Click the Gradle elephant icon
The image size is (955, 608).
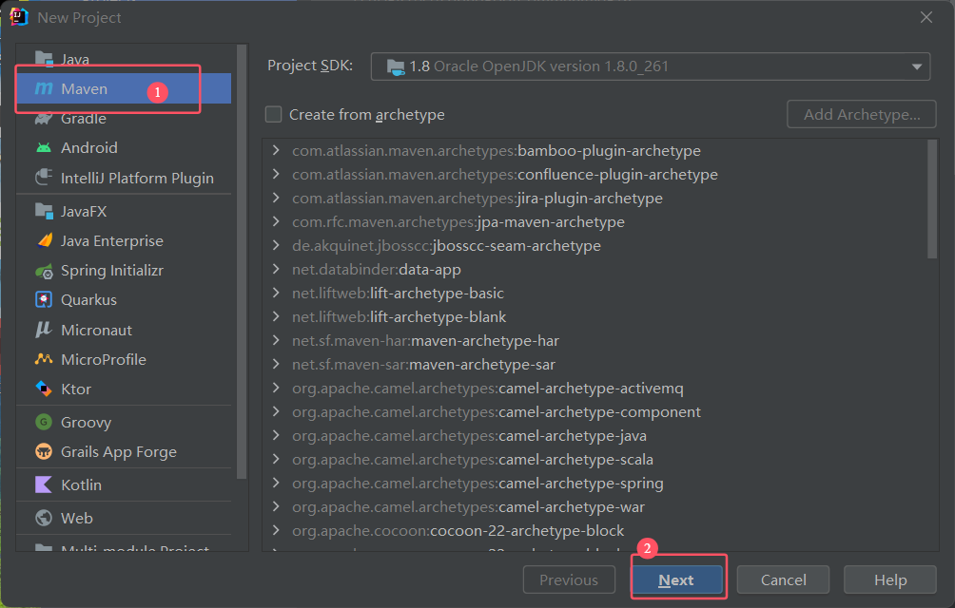click(x=44, y=119)
